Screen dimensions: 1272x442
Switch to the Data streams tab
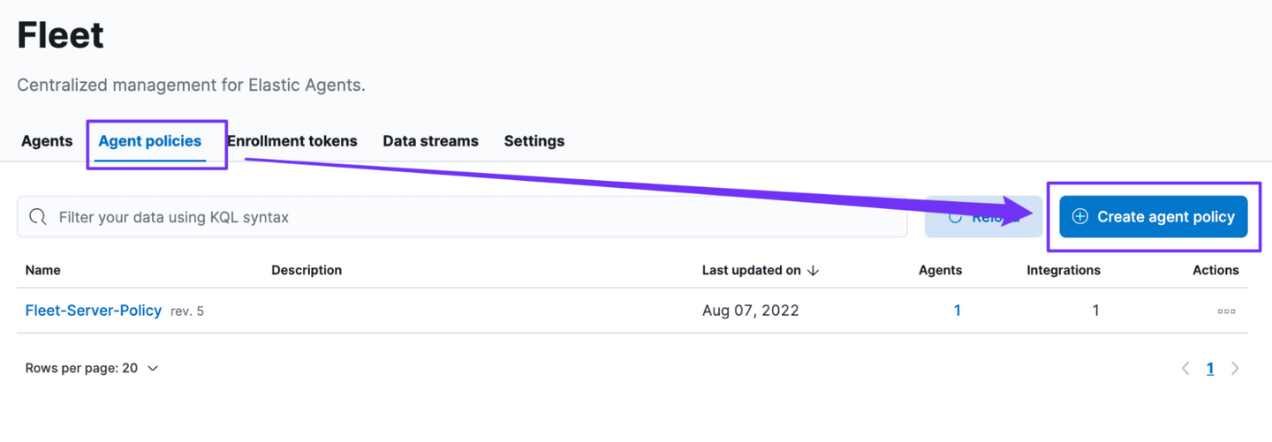430,141
